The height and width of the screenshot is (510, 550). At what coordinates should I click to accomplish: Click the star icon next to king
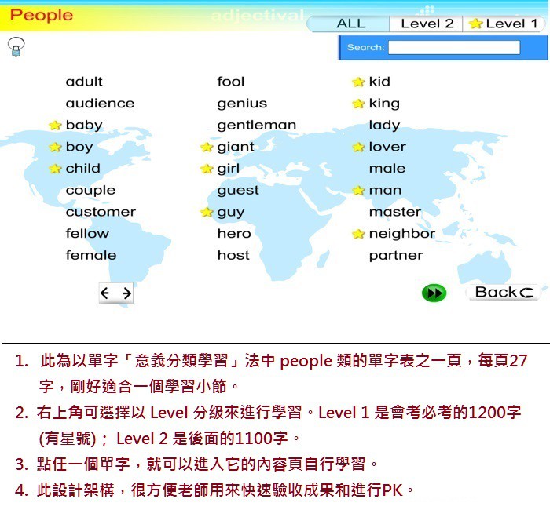click(358, 104)
